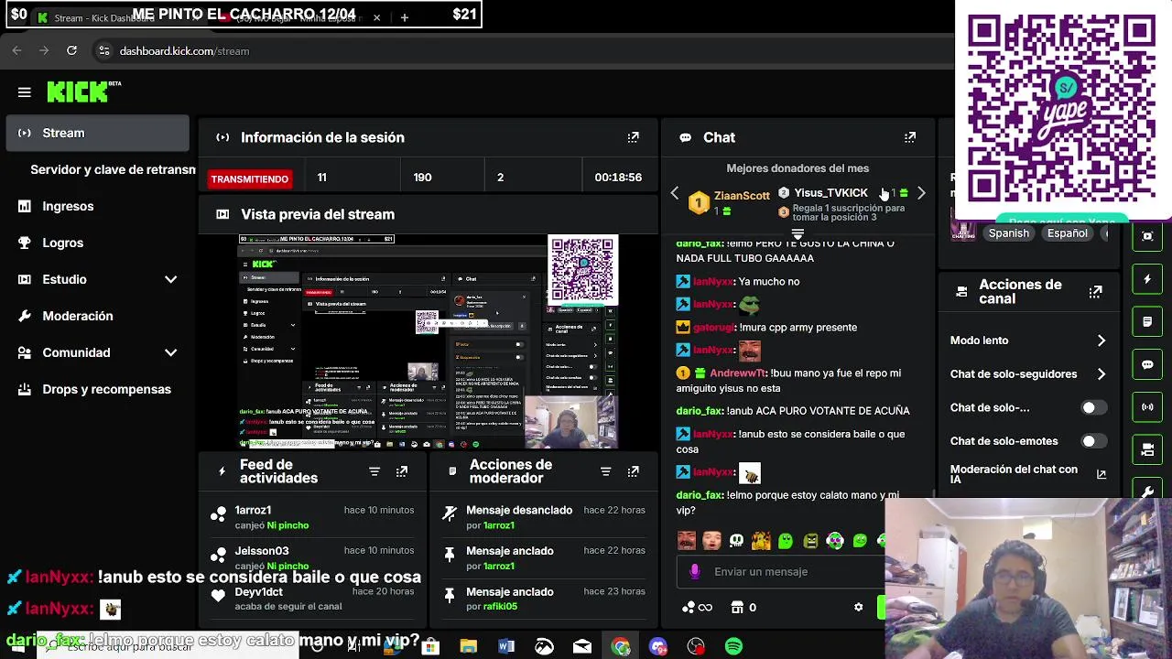Click Yisus_TVKICK in top donors
The height and width of the screenshot is (659, 1172).
[x=830, y=193]
